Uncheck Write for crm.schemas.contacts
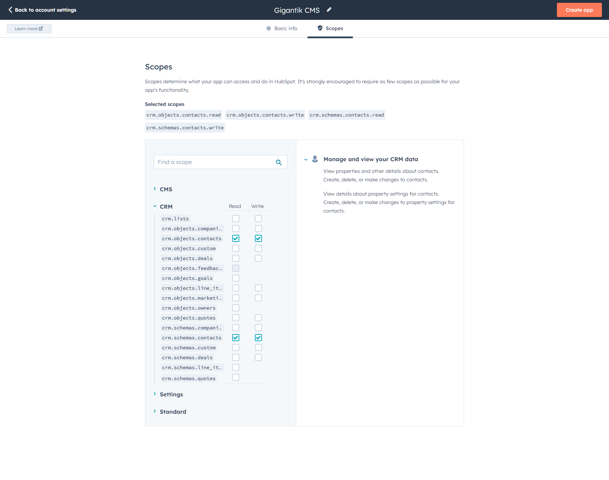The width and height of the screenshot is (609, 480). click(258, 338)
